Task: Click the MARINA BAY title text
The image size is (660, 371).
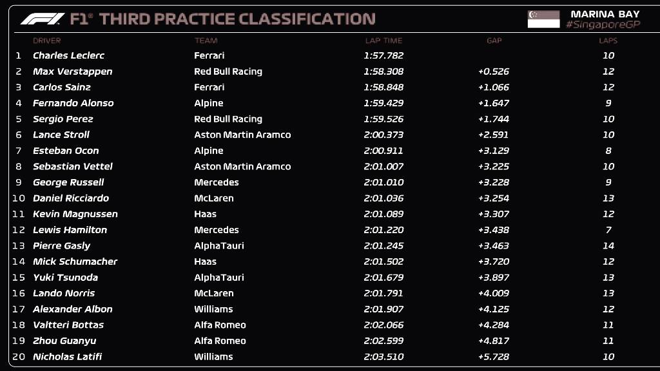Action: (605, 14)
